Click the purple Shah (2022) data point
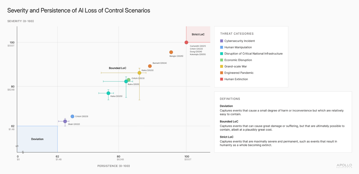Viewport: 359px width, 174px height. [65, 121]
